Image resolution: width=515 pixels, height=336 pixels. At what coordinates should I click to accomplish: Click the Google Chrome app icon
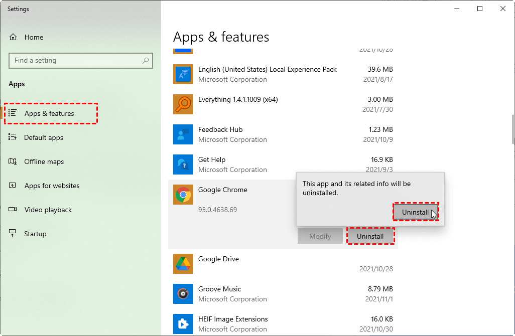point(183,195)
